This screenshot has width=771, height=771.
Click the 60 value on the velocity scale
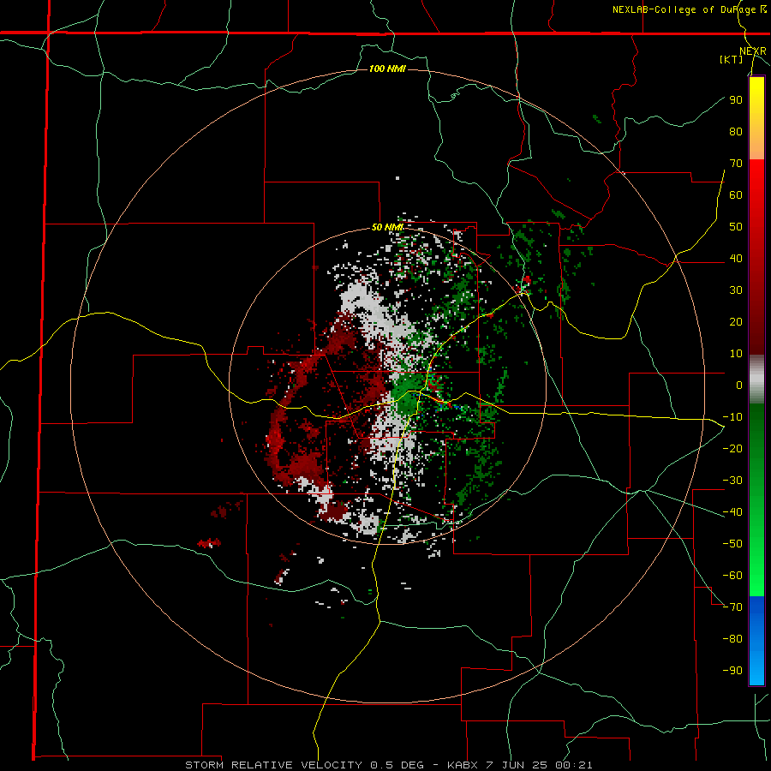[736, 194]
